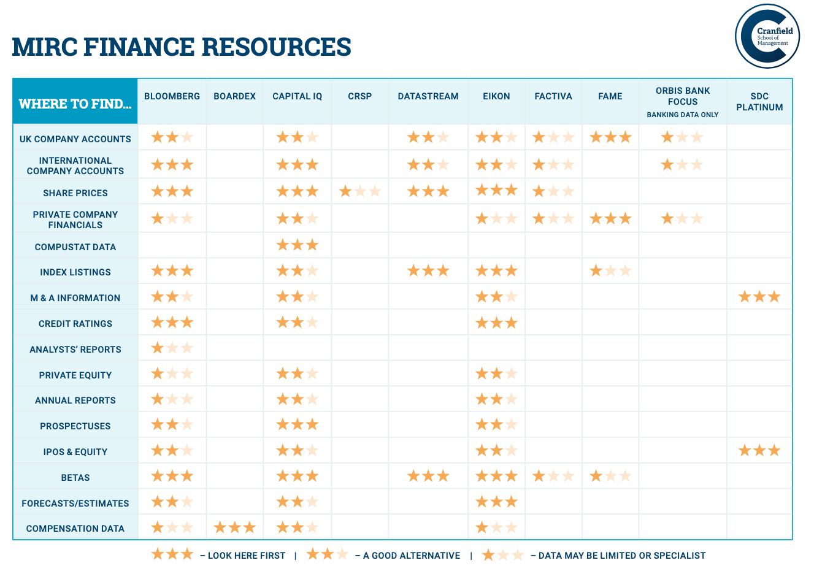
Task: Click Boardex stars in Compensation Data row
Action: coord(234,527)
